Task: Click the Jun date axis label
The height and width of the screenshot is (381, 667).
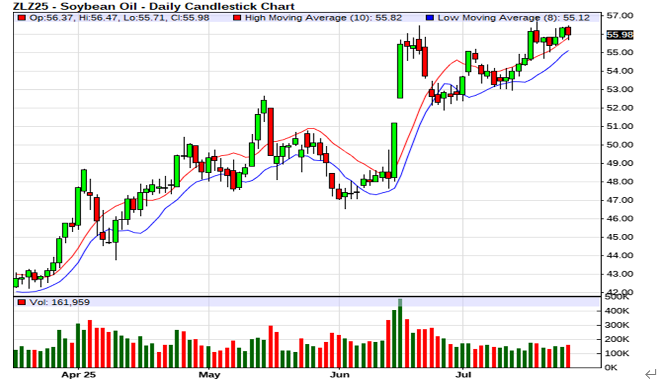Action: (340, 375)
